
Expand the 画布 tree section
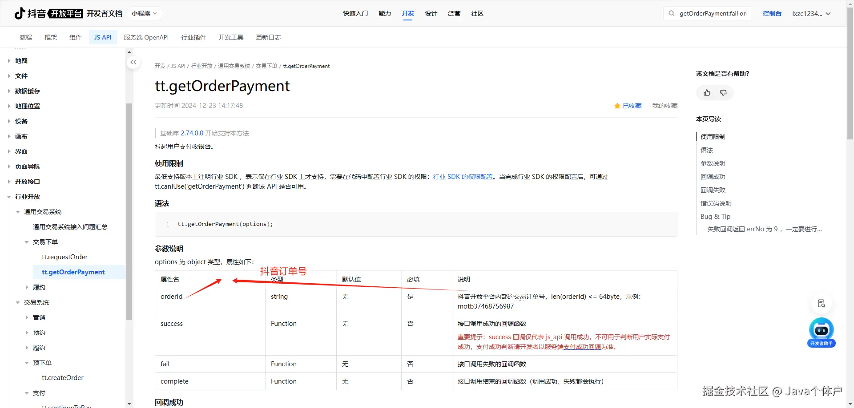(x=9, y=136)
